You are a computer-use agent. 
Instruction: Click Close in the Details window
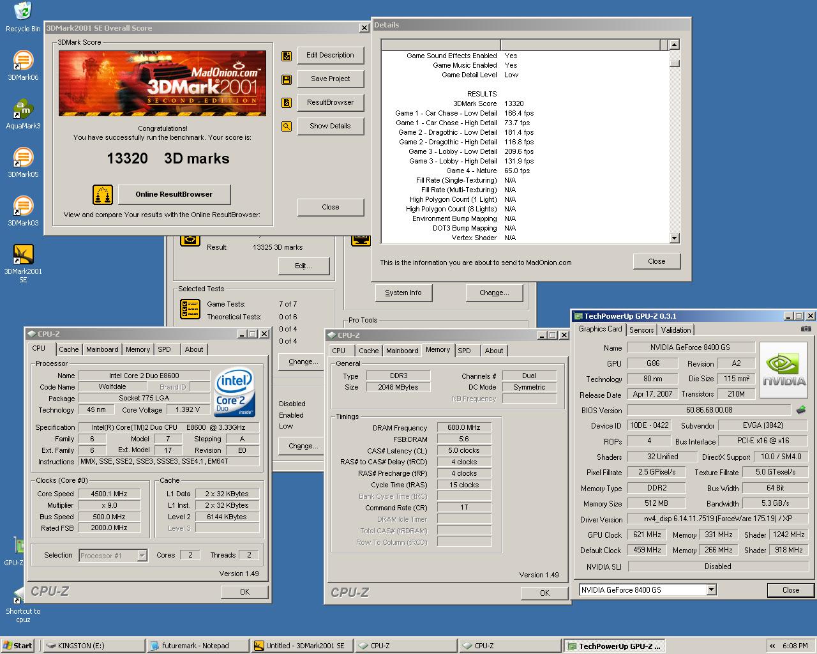(656, 261)
